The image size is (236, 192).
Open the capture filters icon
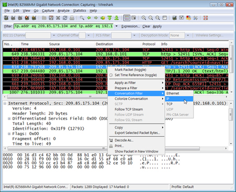click(x=175, y=18)
